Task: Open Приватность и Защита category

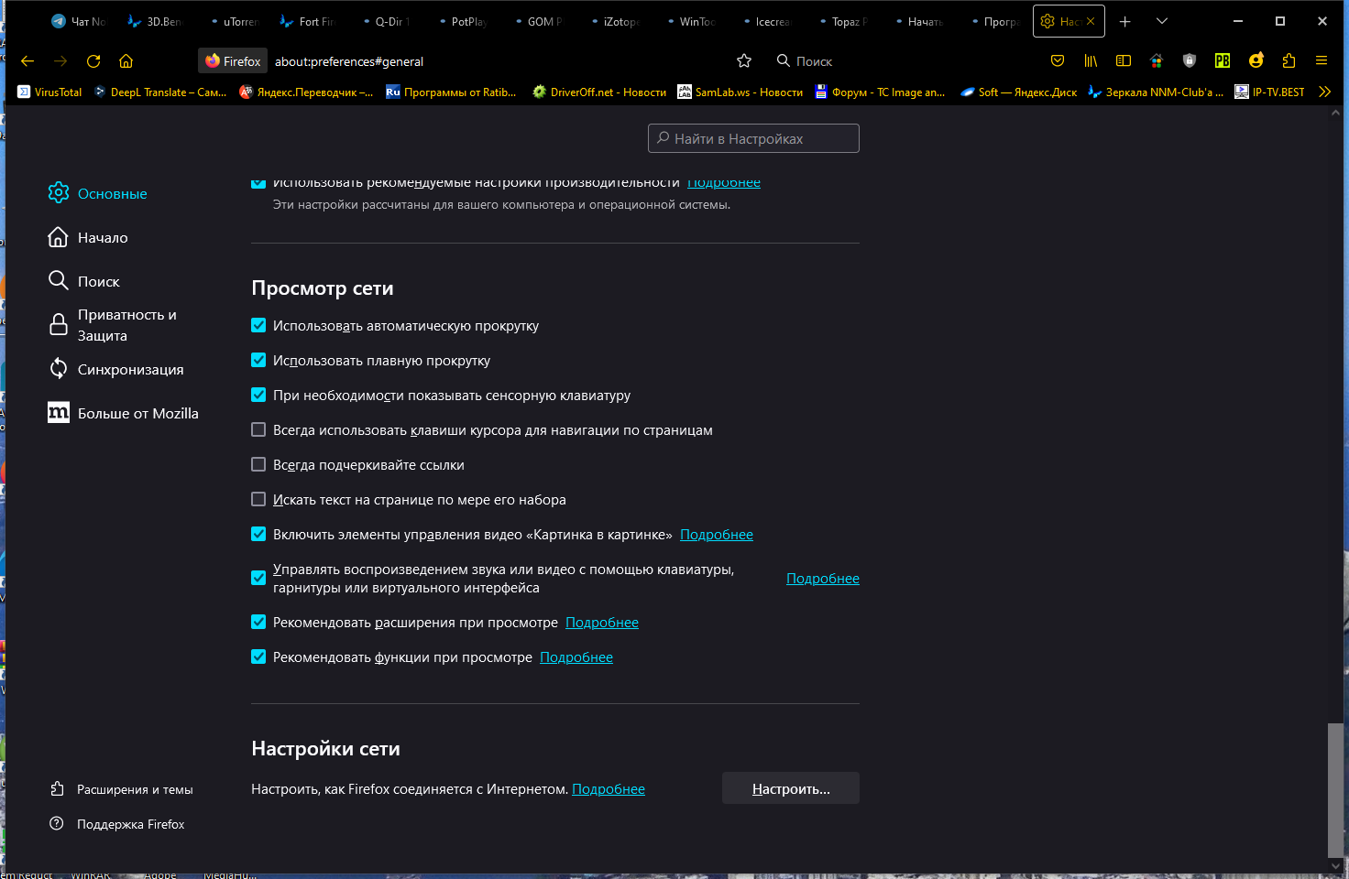Action: click(126, 325)
